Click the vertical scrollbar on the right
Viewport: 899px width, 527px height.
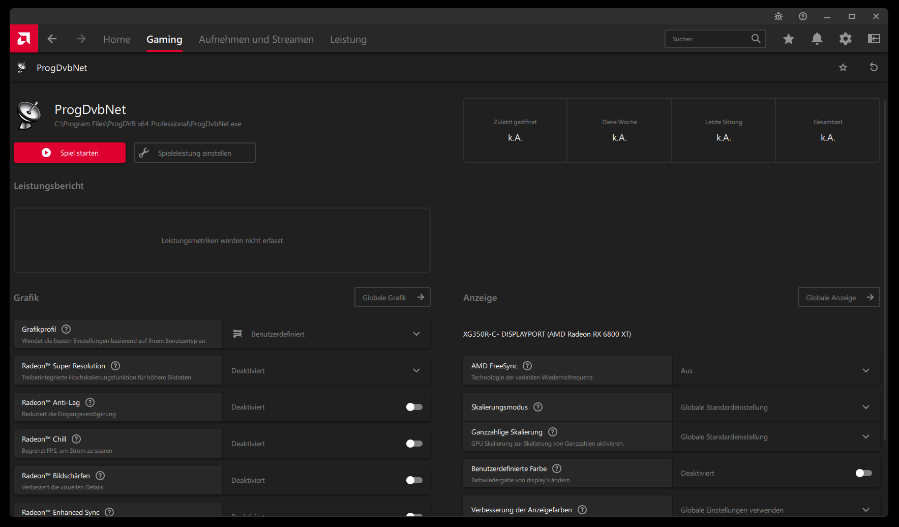[x=885, y=270]
